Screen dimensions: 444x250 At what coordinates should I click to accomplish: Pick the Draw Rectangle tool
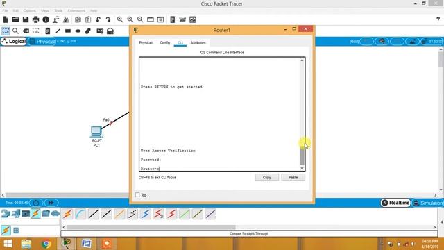68,31
